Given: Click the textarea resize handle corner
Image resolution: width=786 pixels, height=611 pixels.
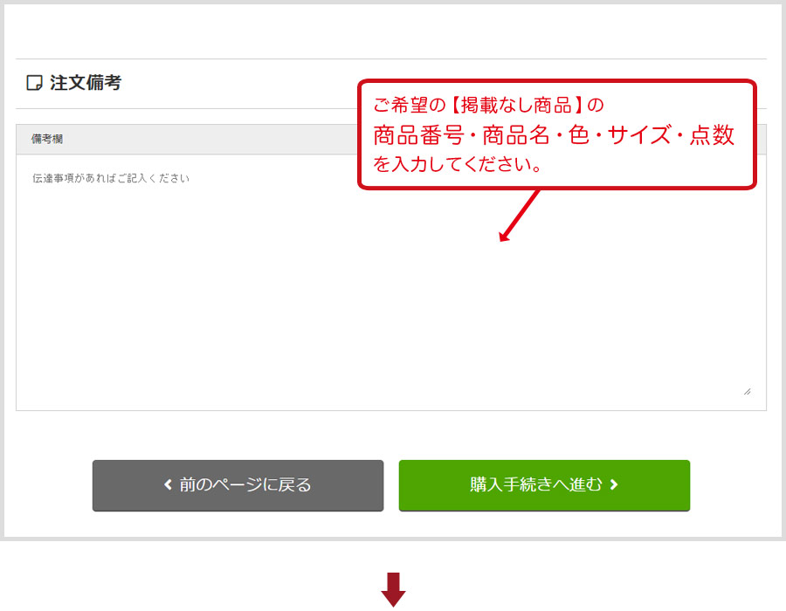Looking at the screenshot, I should [x=747, y=392].
